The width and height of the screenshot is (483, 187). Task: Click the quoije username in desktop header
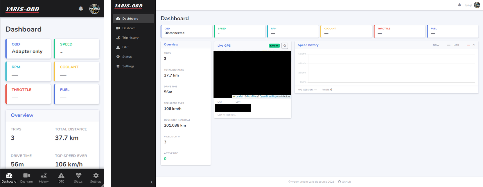[468, 5]
